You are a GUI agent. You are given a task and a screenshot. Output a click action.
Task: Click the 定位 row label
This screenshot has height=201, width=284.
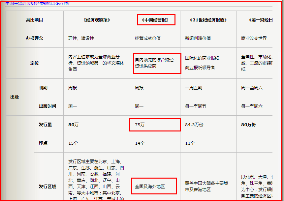34,63
